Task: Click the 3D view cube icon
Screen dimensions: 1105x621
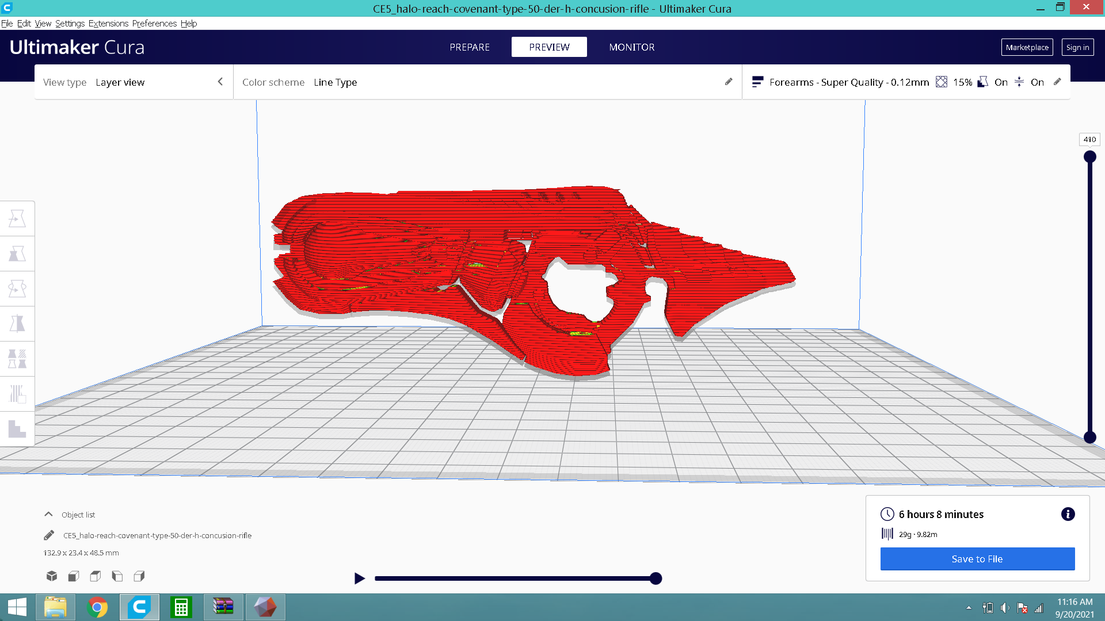Action: [x=52, y=576]
